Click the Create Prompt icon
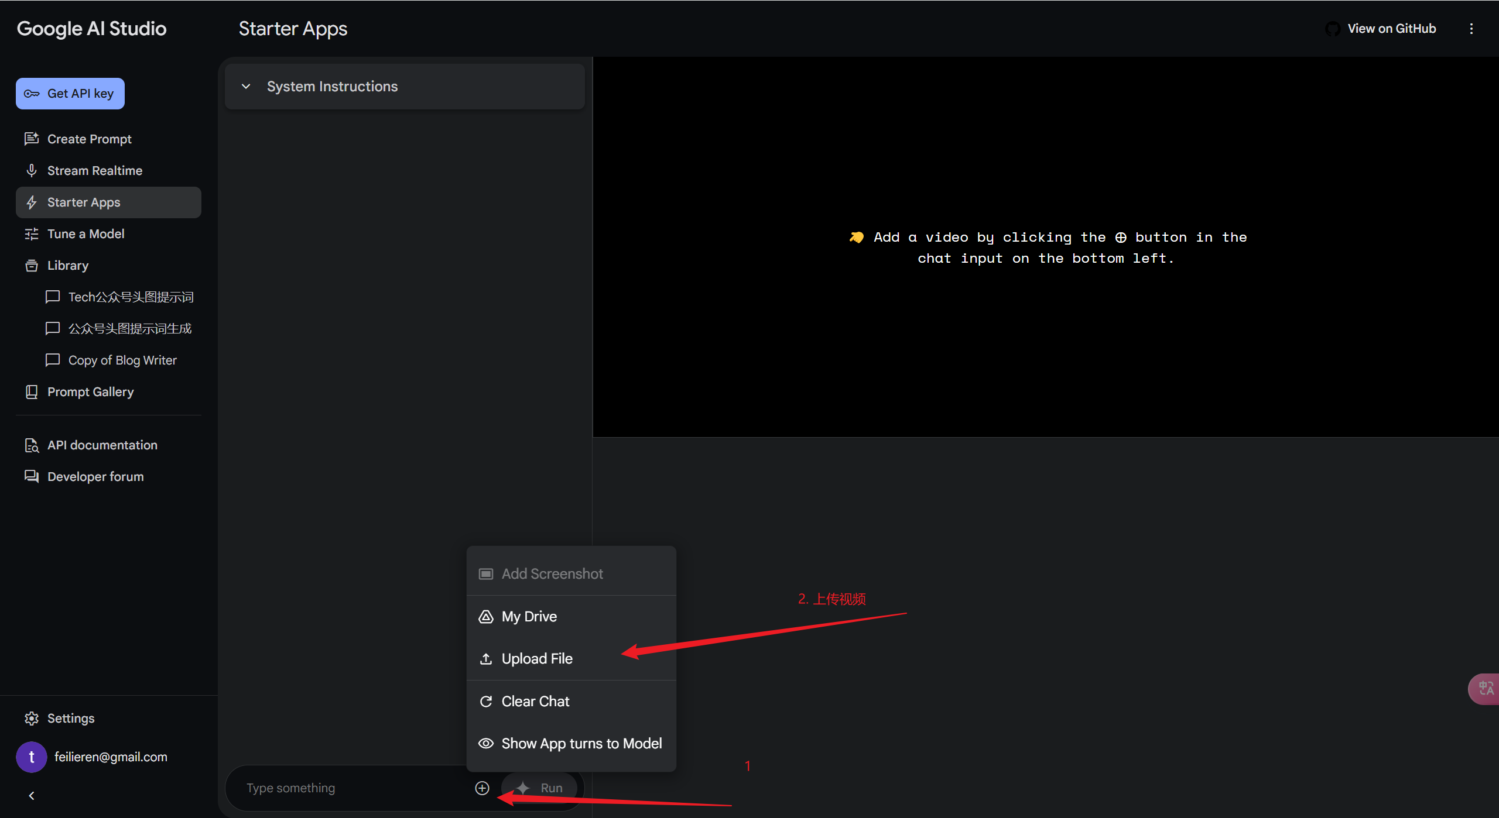The image size is (1499, 818). click(32, 139)
